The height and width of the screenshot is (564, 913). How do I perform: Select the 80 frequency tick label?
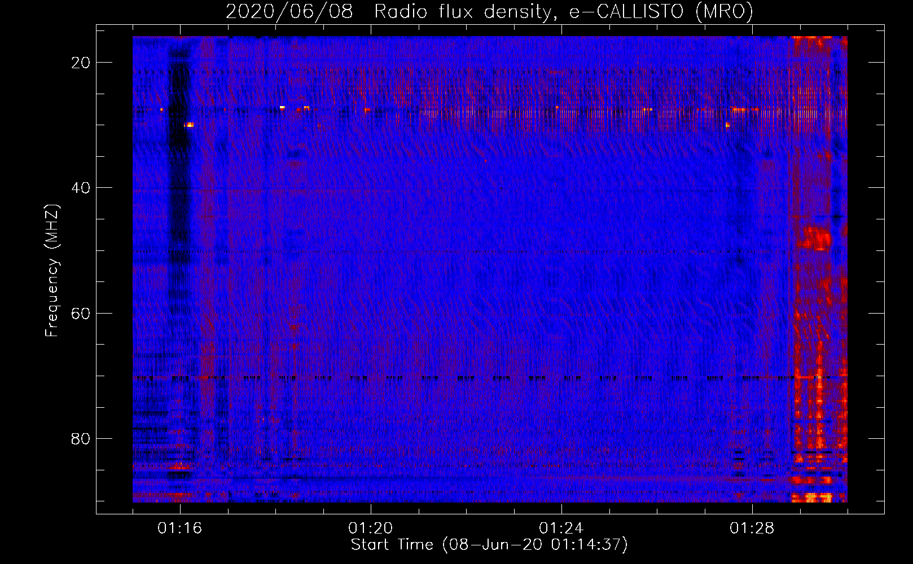click(x=81, y=438)
